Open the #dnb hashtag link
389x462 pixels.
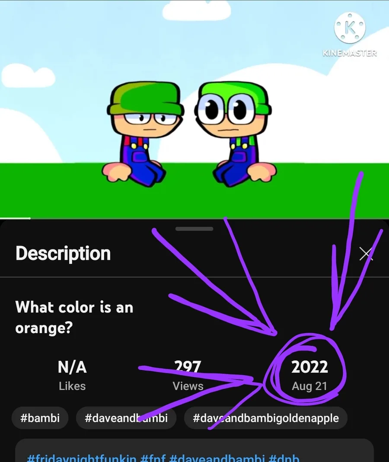[284, 458]
